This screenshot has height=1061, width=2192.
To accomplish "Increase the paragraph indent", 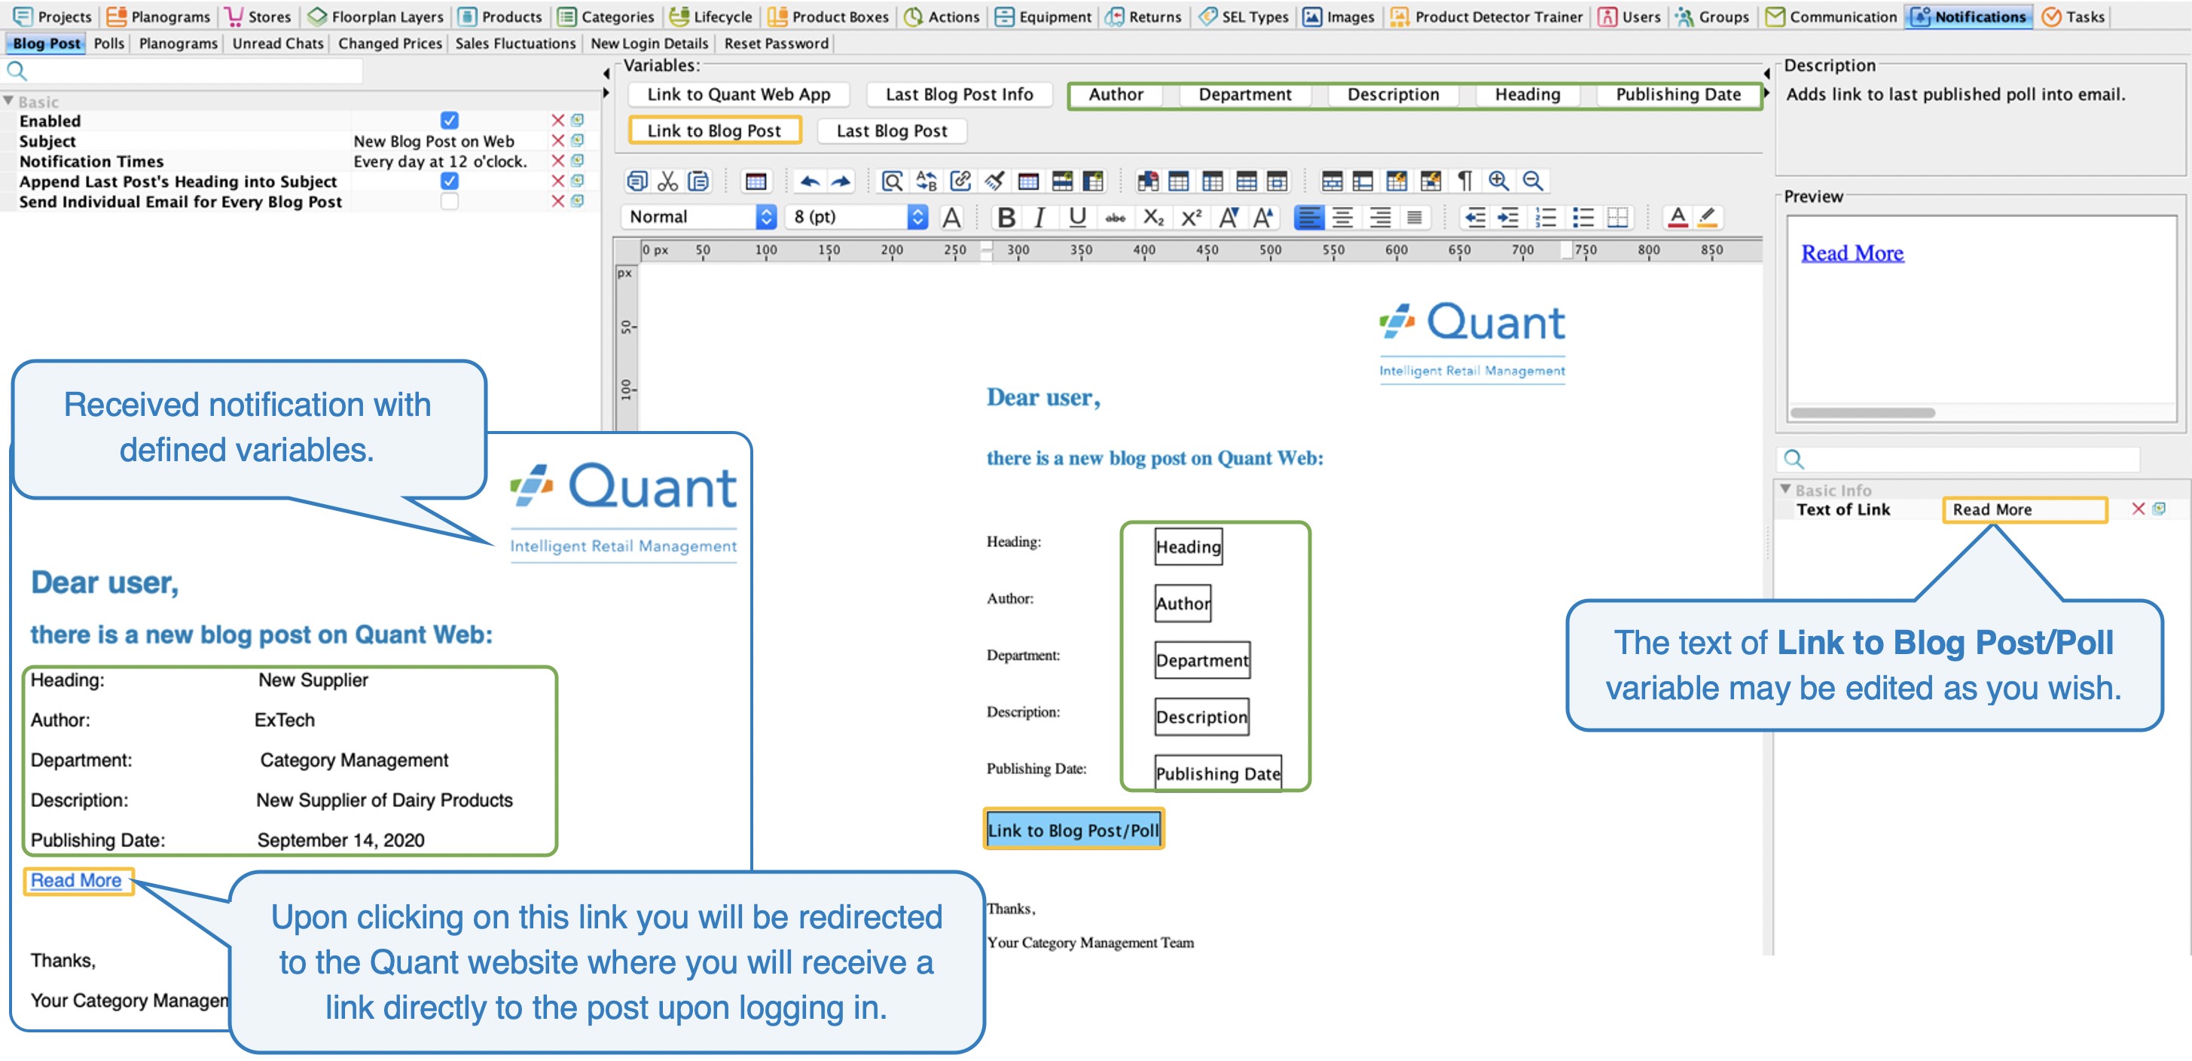I will pyautogui.click(x=1509, y=218).
